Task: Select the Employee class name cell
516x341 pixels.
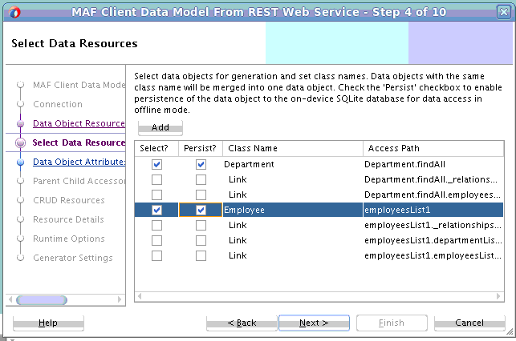Action: tap(293, 210)
